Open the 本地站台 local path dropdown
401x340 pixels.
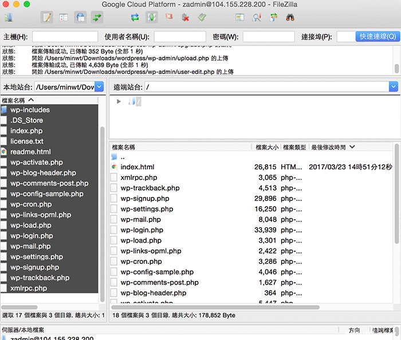coord(99,87)
